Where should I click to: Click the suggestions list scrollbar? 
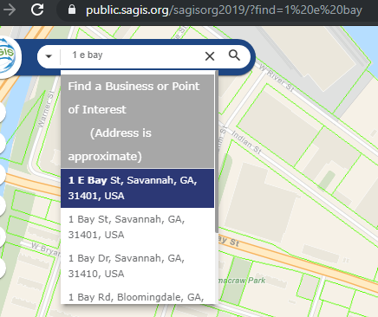click(x=217, y=152)
